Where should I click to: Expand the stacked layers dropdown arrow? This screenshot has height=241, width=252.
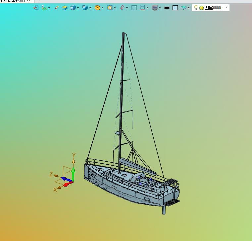pos(188,8)
